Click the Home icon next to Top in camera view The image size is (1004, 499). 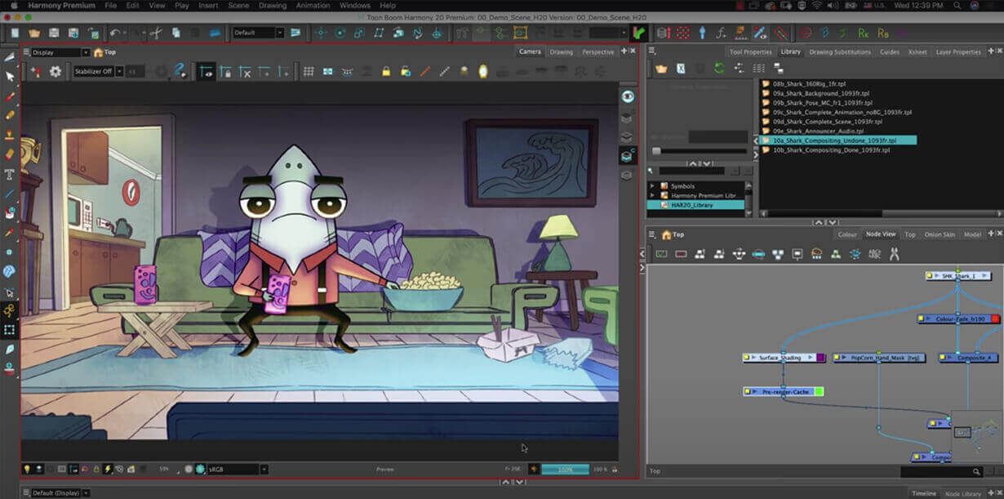click(99, 52)
